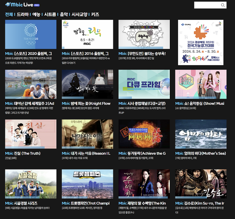Click '[7회] 엄마의 바다, 7회' text
The width and height of the screenshot is (235, 219).
click(x=186, y=158)
